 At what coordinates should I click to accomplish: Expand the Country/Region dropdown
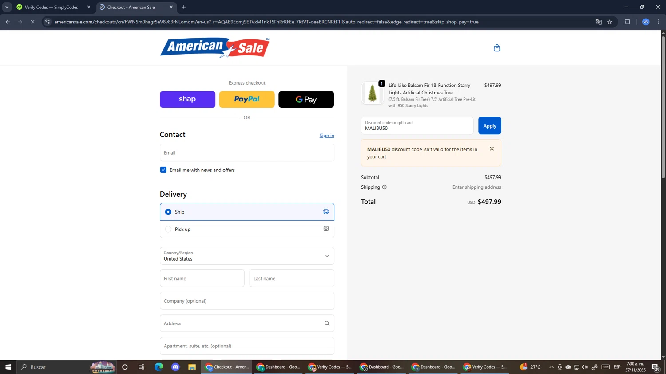(247, 256)
